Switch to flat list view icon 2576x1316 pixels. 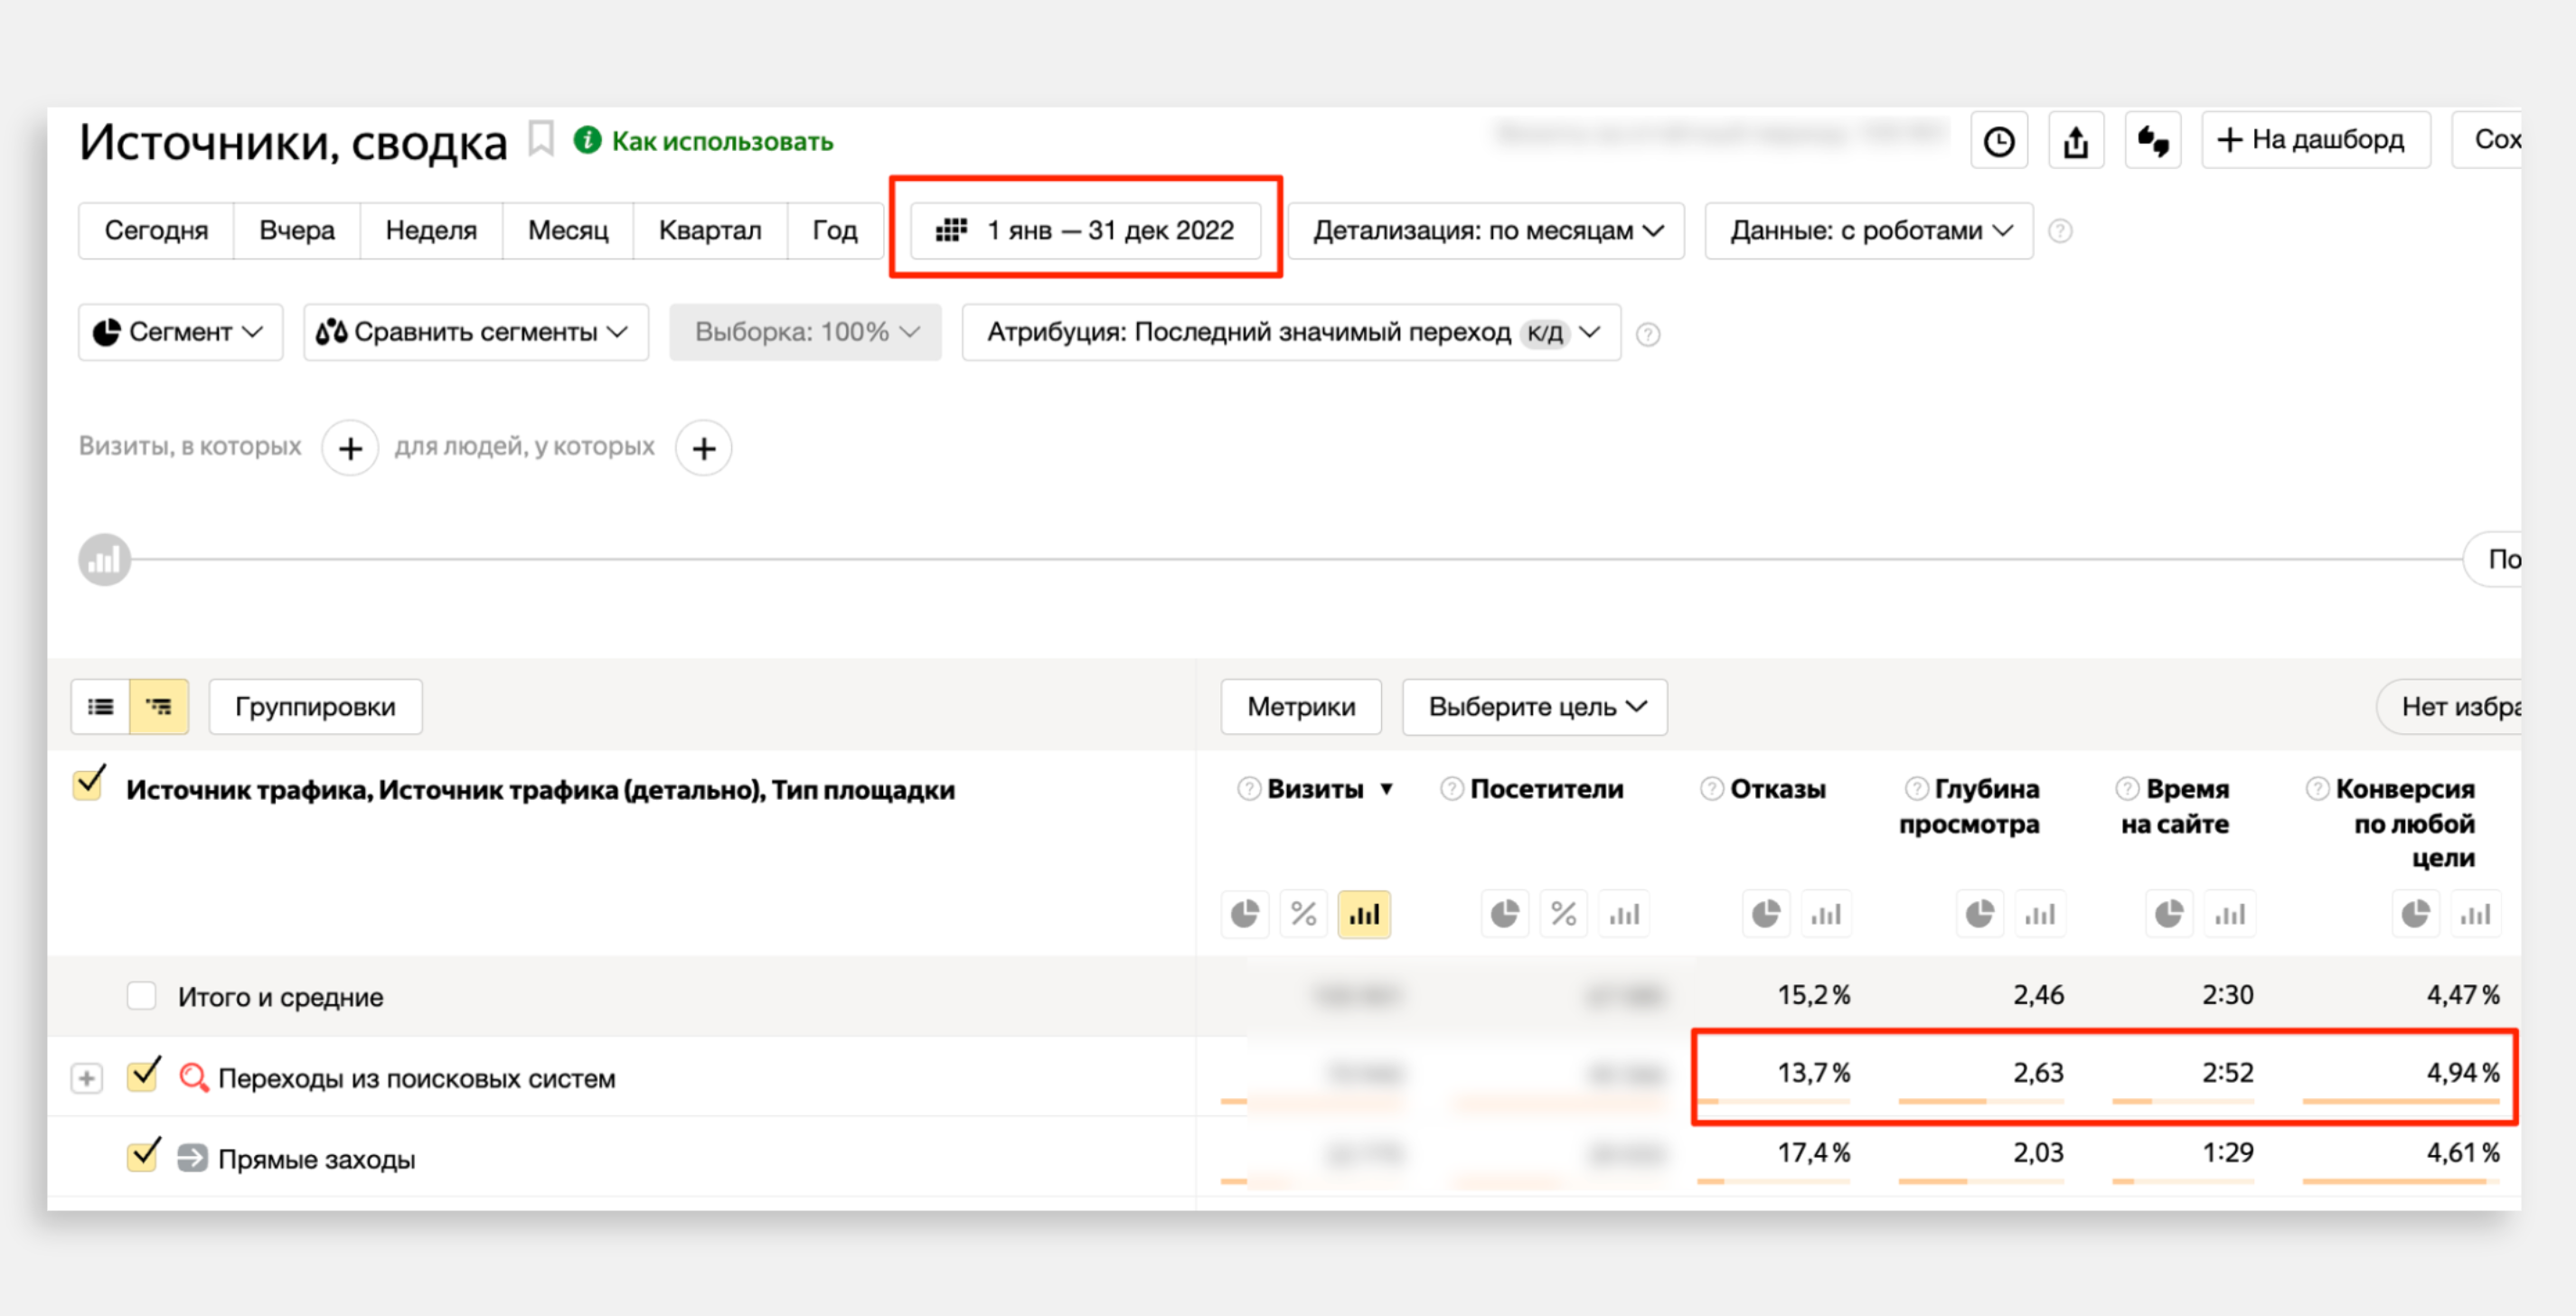[x=100, y=707]
